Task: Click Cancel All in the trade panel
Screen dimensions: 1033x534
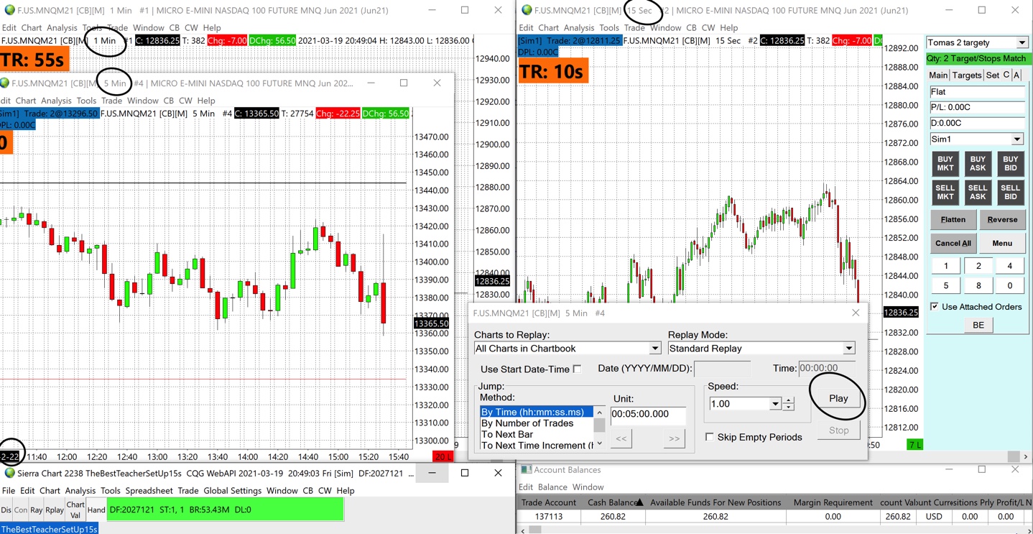Action: [x=953, y=243]
